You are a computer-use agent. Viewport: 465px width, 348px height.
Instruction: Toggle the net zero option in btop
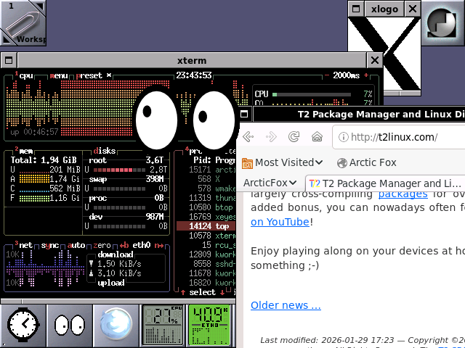(102, 246)
